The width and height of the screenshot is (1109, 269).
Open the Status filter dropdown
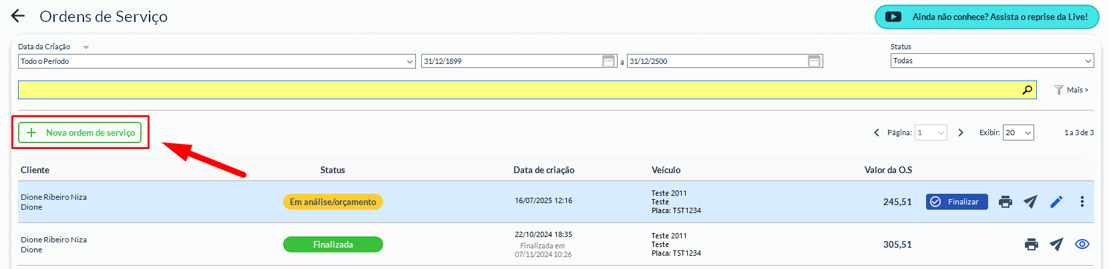[x=991, y=61]
